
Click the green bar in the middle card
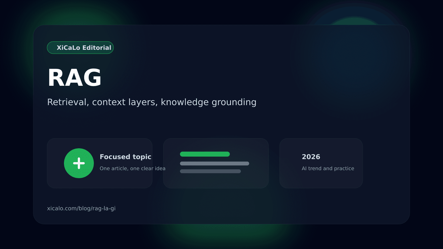point(205,154)
